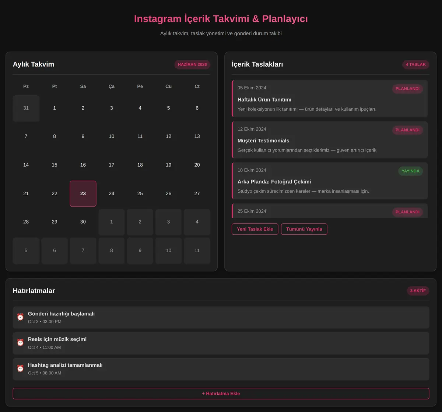Open the Haftalık Ürün Tanıtımı draft
The height and width of the screenshot is (412, 442).
(330, 99)
